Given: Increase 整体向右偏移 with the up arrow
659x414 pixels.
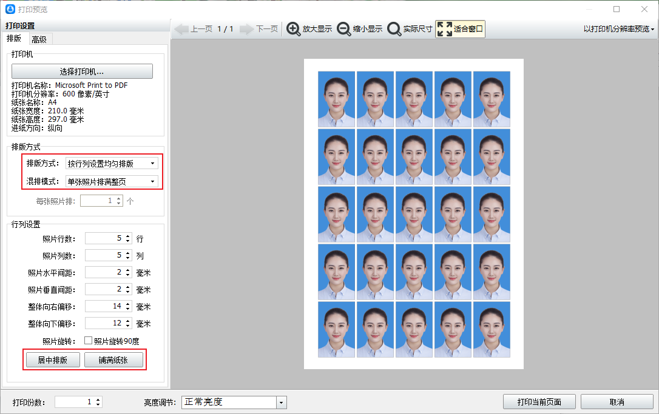Looking at the screenshot, I should coord(128,304).
